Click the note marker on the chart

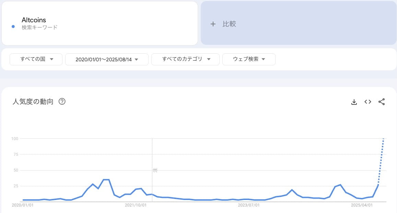pyautogui.click(x=155, y=170)
